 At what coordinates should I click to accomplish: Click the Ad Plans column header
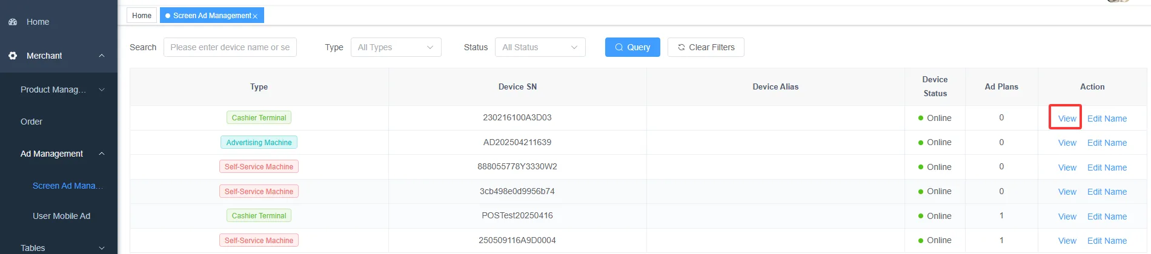point(1001,86)
